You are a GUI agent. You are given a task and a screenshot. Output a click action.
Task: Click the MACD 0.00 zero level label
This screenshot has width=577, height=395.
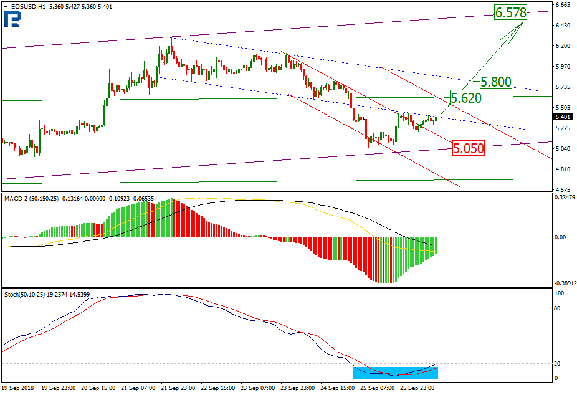560,237
